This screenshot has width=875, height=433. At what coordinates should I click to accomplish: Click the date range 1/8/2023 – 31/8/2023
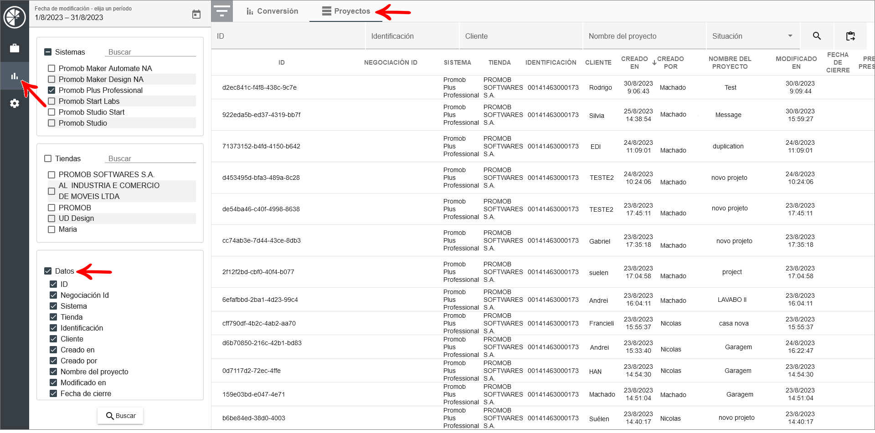tap(69, 17)
